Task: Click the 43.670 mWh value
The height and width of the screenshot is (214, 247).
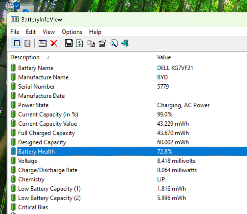Action: click(173, 133)
